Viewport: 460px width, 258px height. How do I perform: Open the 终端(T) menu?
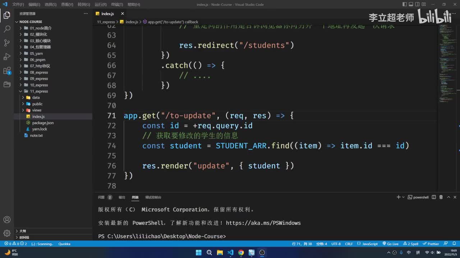point(117,4)
